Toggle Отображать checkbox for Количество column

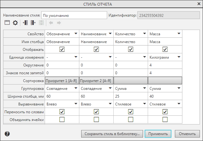131,49
